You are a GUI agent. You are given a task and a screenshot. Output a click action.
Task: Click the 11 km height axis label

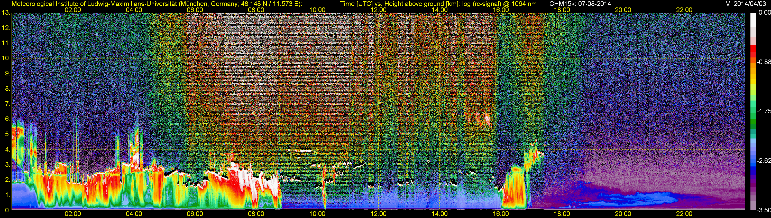pos(6,43)
